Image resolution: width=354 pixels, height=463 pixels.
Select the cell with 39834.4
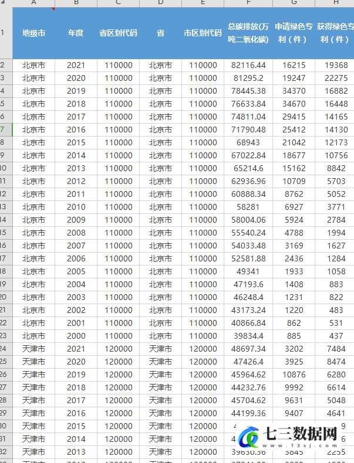point(248,336)
